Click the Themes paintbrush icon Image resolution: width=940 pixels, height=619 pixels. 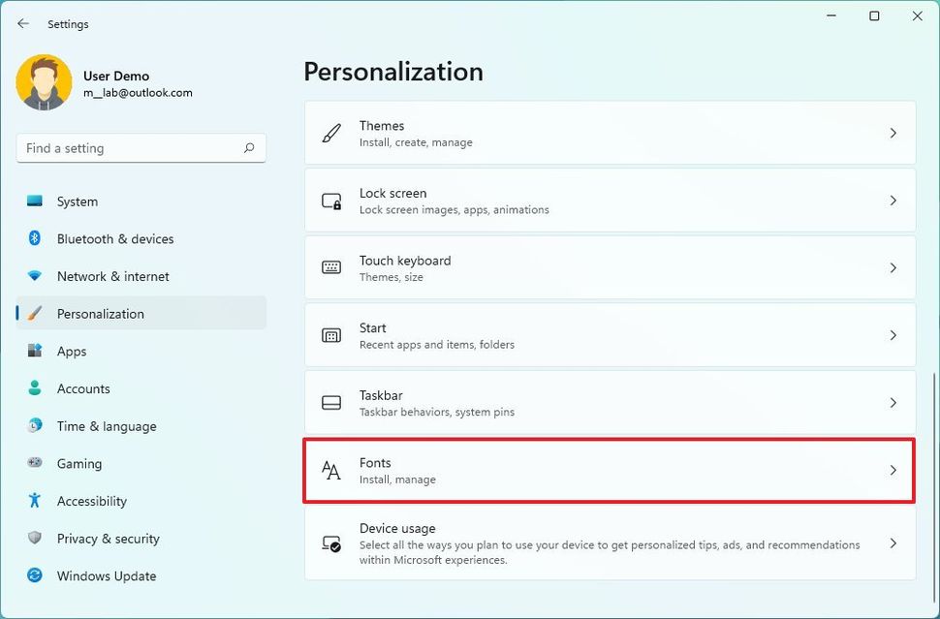click(x=331, y=133)
